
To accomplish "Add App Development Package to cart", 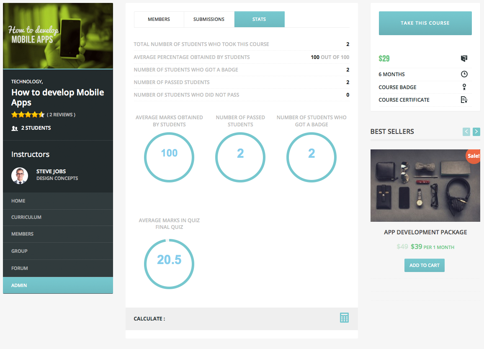I will coord(425,265).
